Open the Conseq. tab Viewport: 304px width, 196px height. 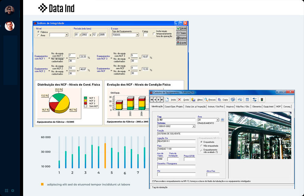(x=287, y=106)
